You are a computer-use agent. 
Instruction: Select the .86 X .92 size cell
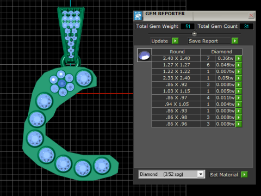pos(176,84)
